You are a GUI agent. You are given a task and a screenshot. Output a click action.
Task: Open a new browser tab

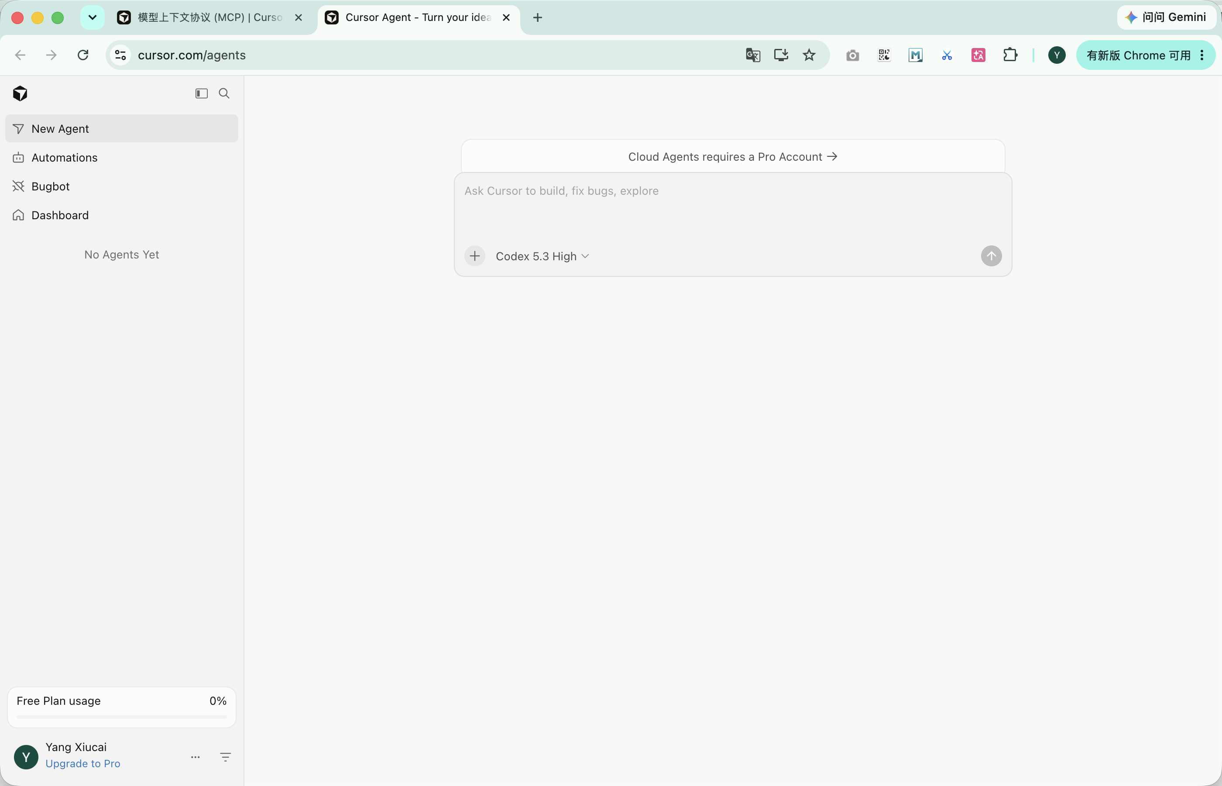538,17
